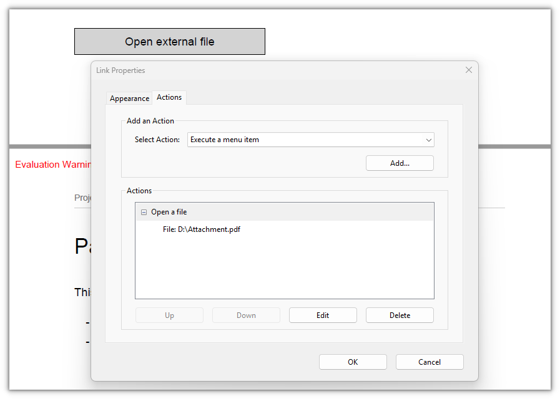Select the File: D:\Attachment.pdf entry

coord(202,229)
